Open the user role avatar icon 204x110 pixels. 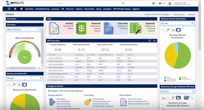point(170,3)
